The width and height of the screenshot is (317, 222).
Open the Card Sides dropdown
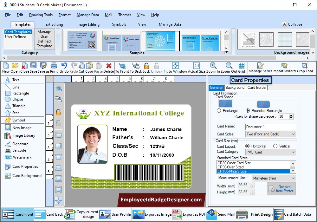[270, 134]
